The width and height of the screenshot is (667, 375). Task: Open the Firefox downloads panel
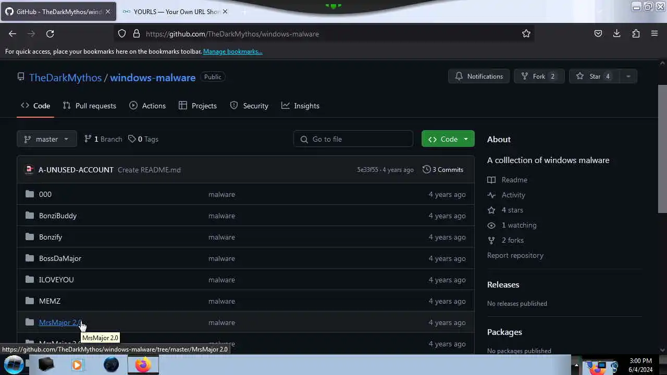(617, 34)
